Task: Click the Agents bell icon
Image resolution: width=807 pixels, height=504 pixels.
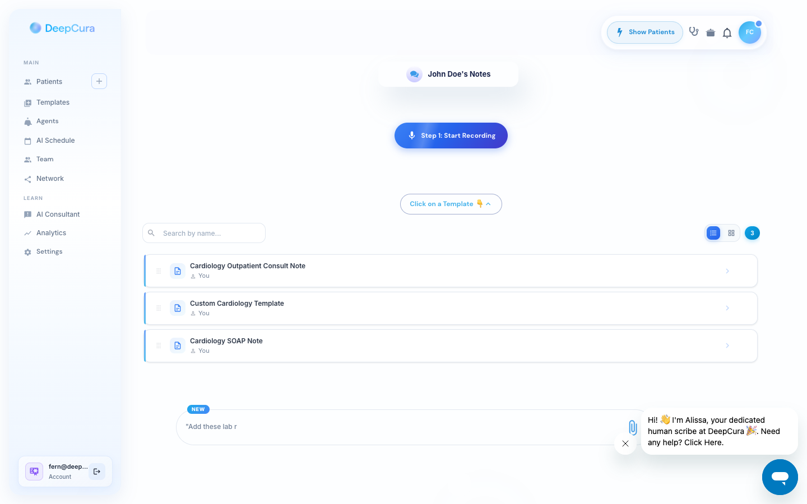Action: pyautogui.click(x=27, y=122)
